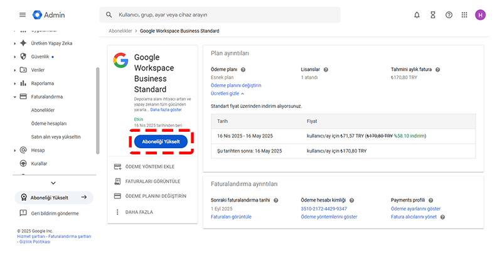
Task: Open notifications bell
Action: (x=417, y=14)
